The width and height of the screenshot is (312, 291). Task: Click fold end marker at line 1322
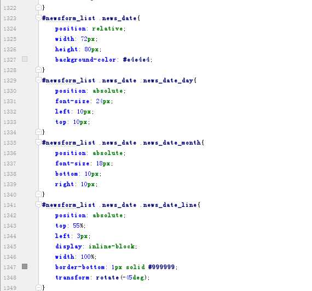click(38, 8)
